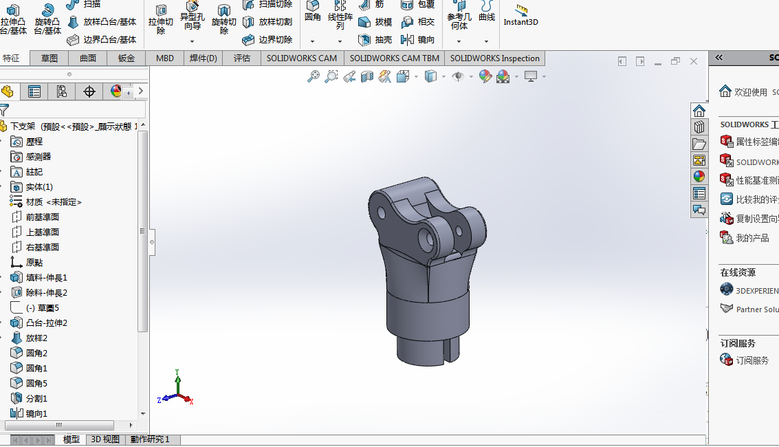Open View Settings monitor icon
The height and width of the screenshot is (447, 779).
coord(531,76)
